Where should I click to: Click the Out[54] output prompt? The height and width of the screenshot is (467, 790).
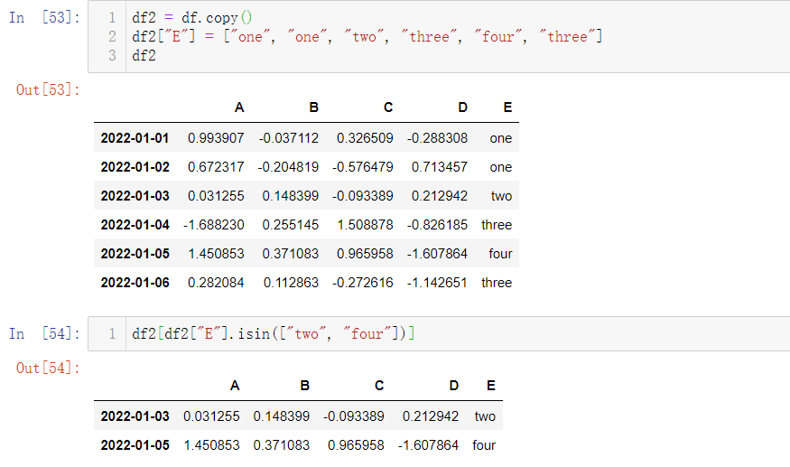click(48, 369)
